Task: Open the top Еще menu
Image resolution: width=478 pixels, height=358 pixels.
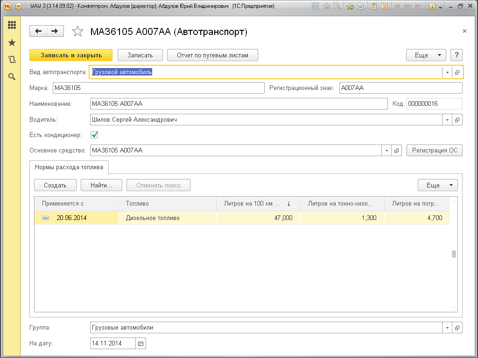Action: tap(426, 55)
